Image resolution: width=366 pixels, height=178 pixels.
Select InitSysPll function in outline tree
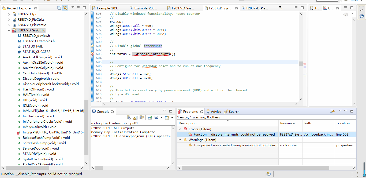point(53,132)
